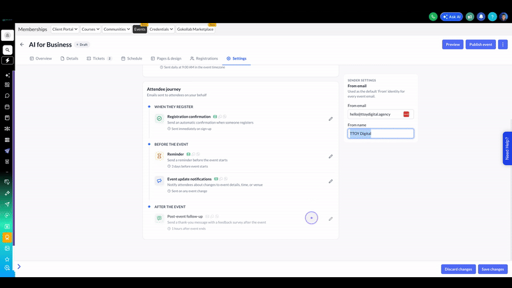Image resolution: width=512 pixels, height=288 pixels.
Task: Switch to the Tickets tab
Action: click(99, 58)
